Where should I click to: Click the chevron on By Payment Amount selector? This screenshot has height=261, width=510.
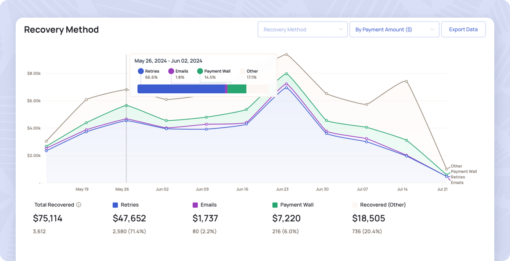(433, 29)
